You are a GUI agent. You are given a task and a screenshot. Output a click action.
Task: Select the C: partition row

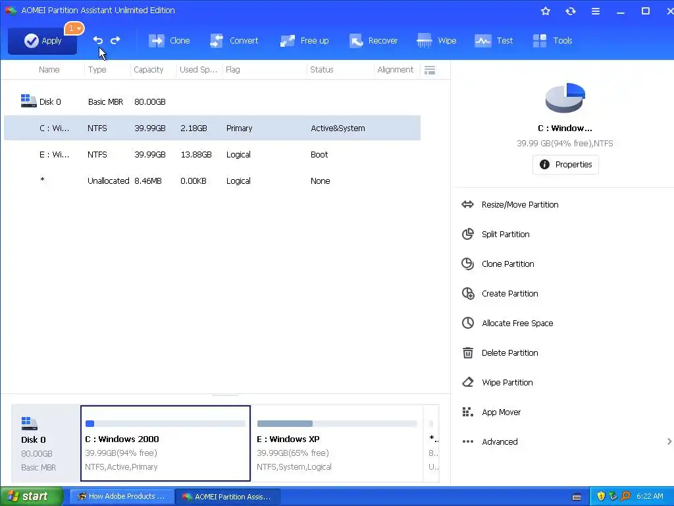tap(213, 128)
